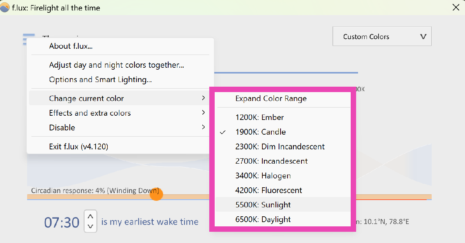Select 2300K: Dim Incandescent

point(284,147)
